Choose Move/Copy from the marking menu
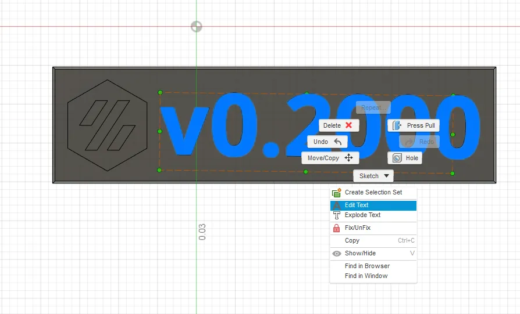This screenshot has height=314, width=520. click(330, 158)
